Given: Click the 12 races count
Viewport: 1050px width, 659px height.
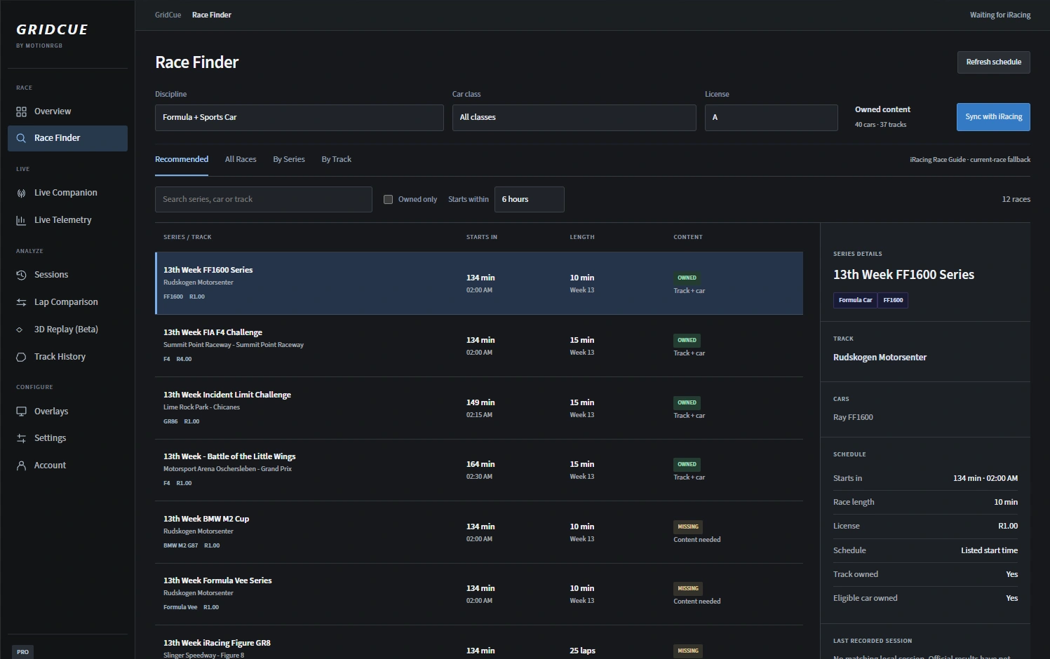Looking at the screenshot, I should pyautogui.click(x=1016, y=200).
